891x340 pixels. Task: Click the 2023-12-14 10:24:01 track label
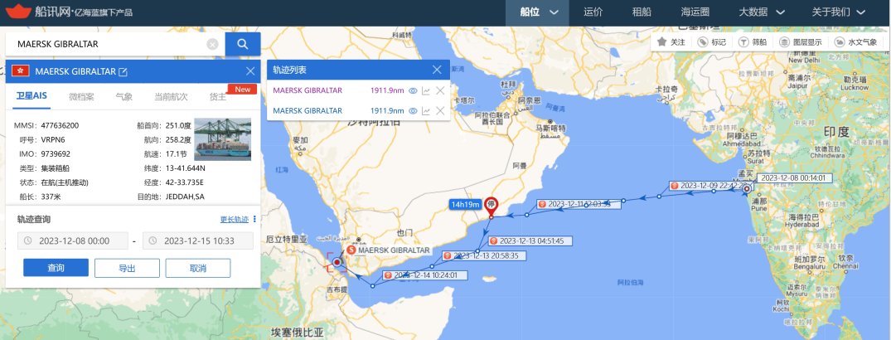tap(426, 275)
